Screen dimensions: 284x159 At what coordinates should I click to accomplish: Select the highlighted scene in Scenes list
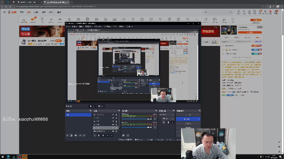coord(78,114)
